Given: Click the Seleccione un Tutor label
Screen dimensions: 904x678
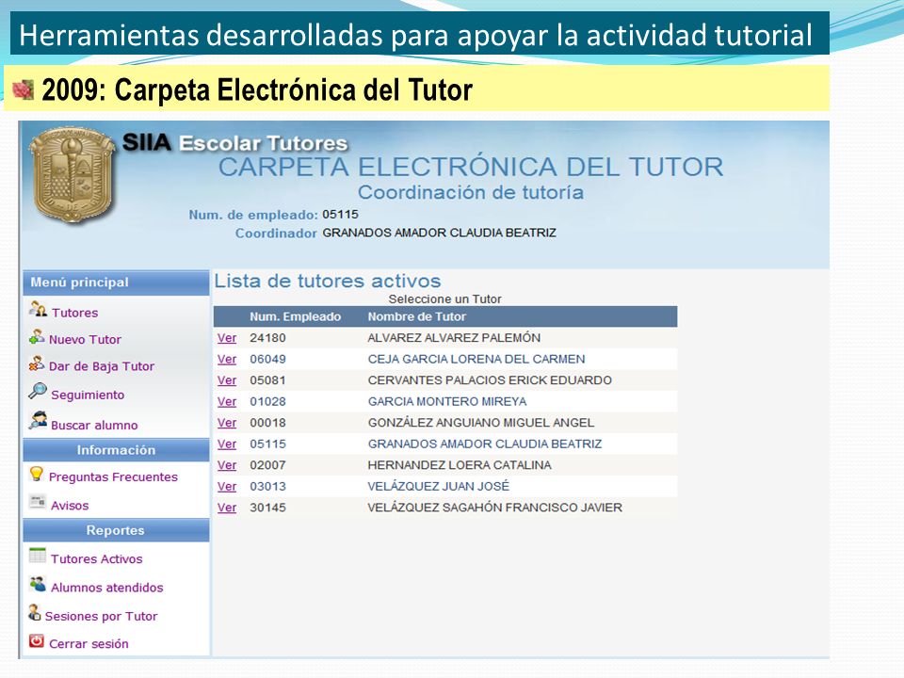Looking at the screenshot, I should (x=445, y=299).
